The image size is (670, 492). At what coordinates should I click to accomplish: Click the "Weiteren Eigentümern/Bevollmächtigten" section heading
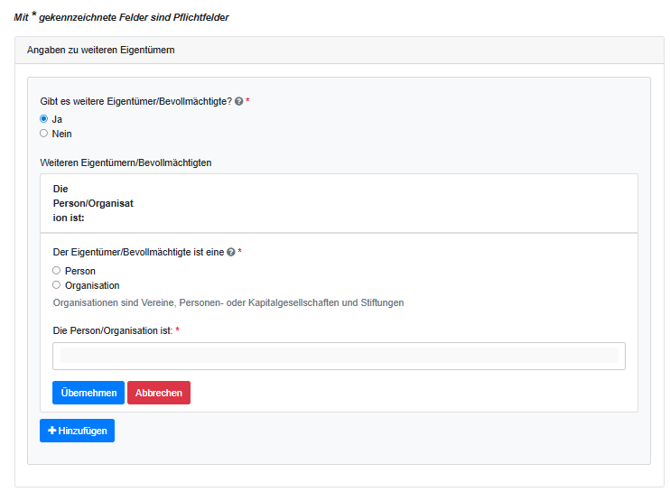tap(126, 162)
